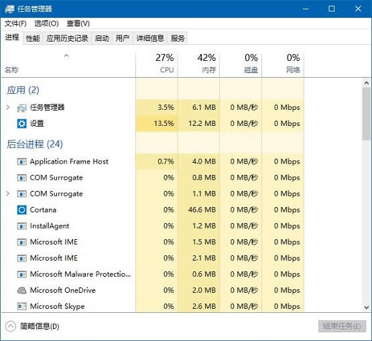
Task: Select the InstallAgent process icon
Action: [22, 226]
